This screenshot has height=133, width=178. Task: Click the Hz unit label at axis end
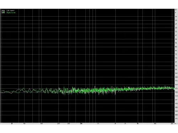pyautogui.click(x=176, y=124)
